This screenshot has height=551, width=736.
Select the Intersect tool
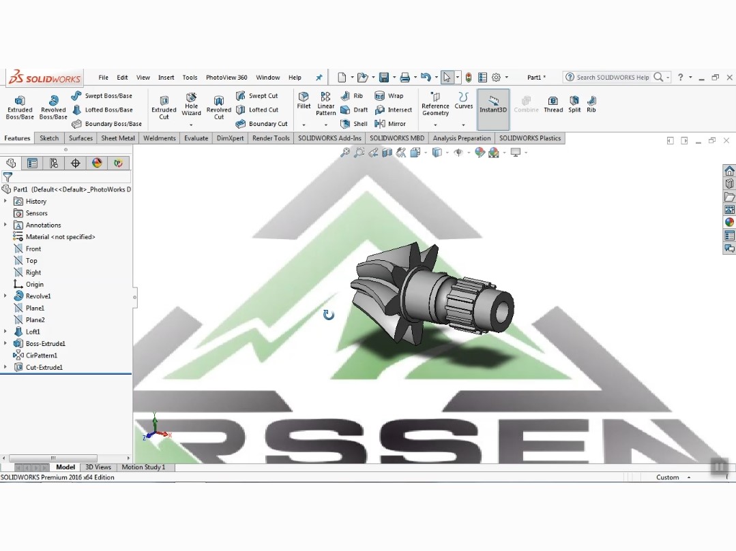click(394, 110)
